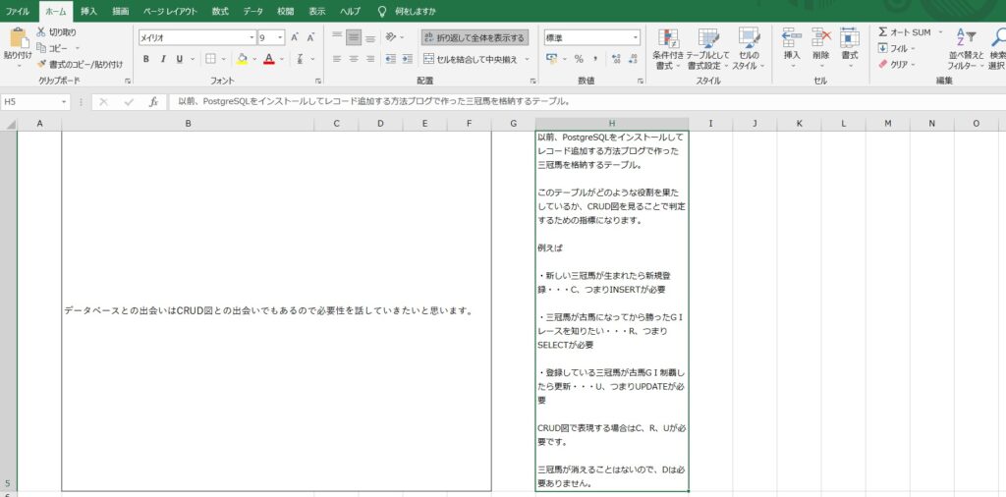Open Conditional Formatting (条件付き書式)
The image size is (1006, 497).
668,49
